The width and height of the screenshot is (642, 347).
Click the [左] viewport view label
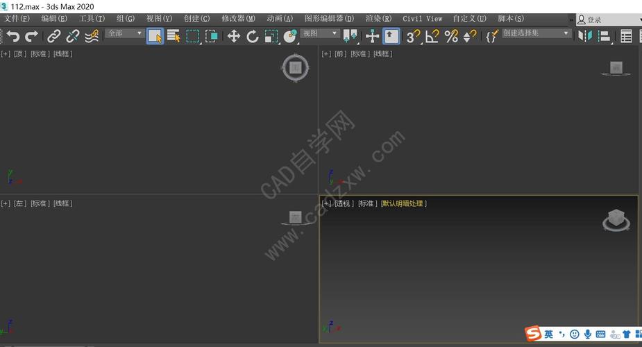(x=20, y=203)
